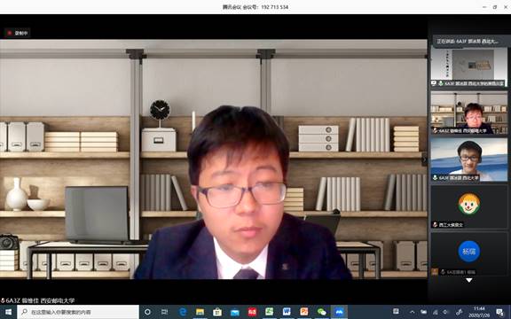Open the taskbar clock and date
Screen dimensions: 511x319
coord(480,312)
